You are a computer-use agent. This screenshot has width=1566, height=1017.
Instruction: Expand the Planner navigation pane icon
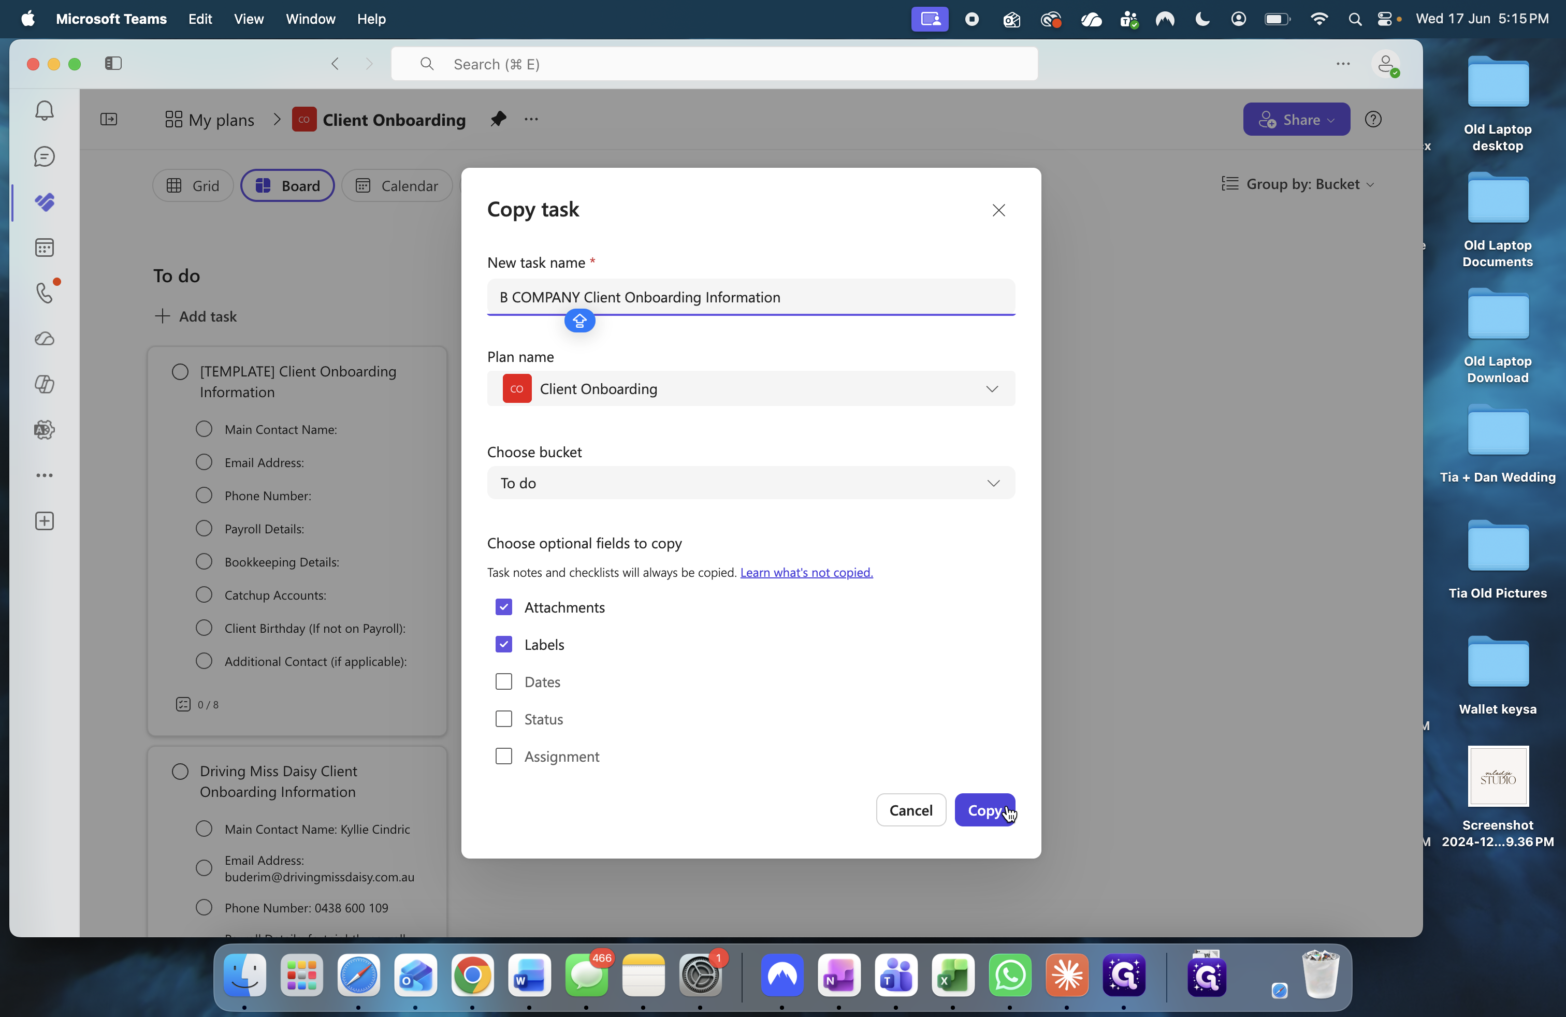(x=109, y=119)
